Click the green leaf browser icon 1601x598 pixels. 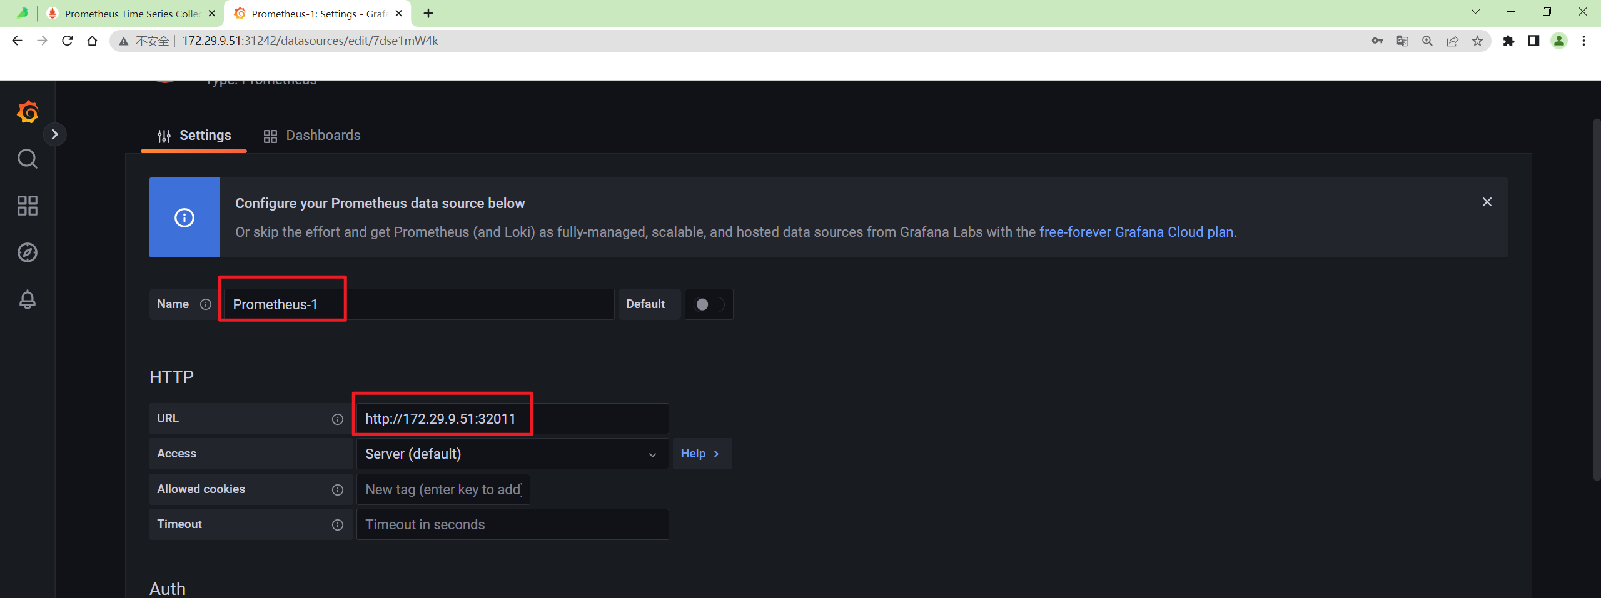coord(22,13)
